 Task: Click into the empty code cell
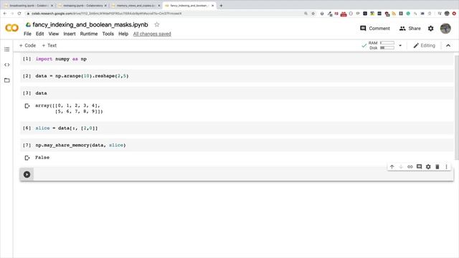243,174
